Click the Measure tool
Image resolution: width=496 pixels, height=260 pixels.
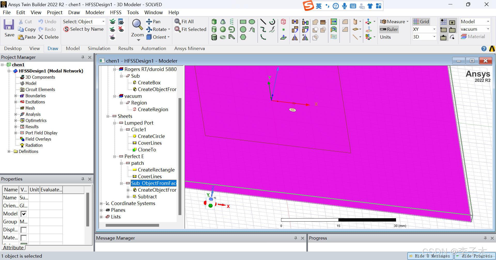(x=394, y=22)
